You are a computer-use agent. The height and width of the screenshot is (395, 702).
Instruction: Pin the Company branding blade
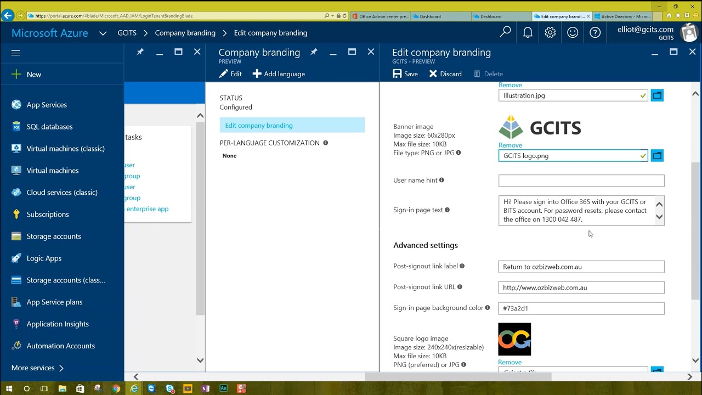(x=314, y=52)
